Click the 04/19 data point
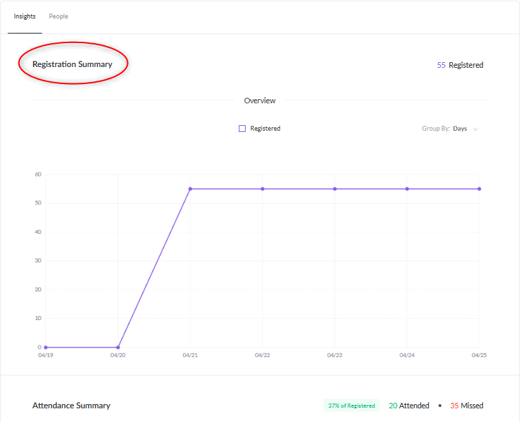The width and height of the screenshot is (520, 422). pyautogui.click(x=46, y=347)
